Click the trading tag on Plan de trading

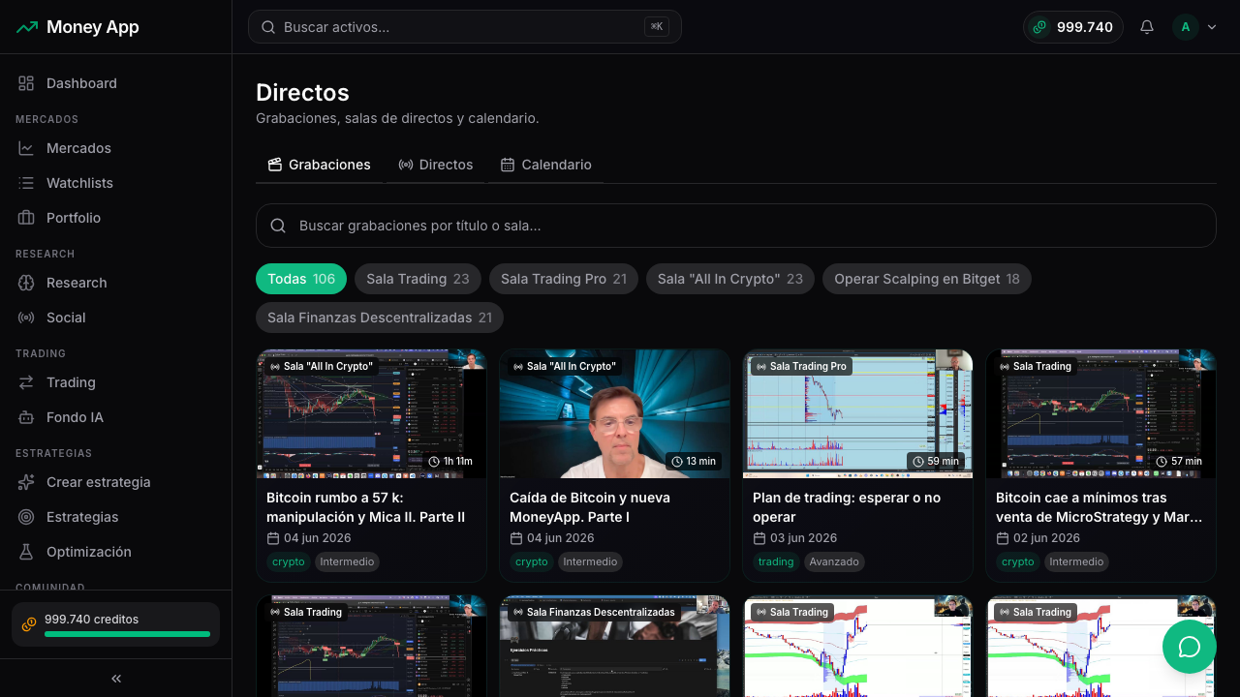coord(776,561)
